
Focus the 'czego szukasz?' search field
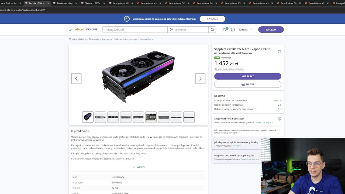coord(135,30)
